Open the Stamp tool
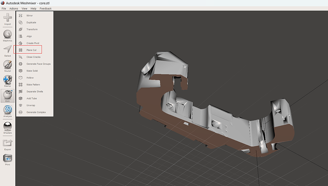Image resolution: width=328 pixels, height=186 pixels. [x=8, y=80]
